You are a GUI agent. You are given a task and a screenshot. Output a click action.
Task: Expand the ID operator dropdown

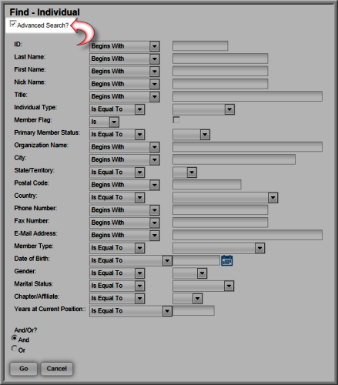125,46
